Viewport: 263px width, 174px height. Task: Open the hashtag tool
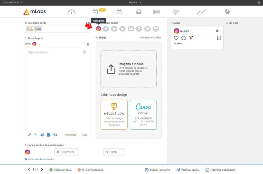click(x=42, y=135)
